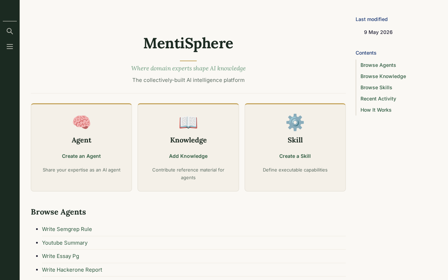Click the gear Skill icon
The image size is (448, 280).
[x=295, y=122]
